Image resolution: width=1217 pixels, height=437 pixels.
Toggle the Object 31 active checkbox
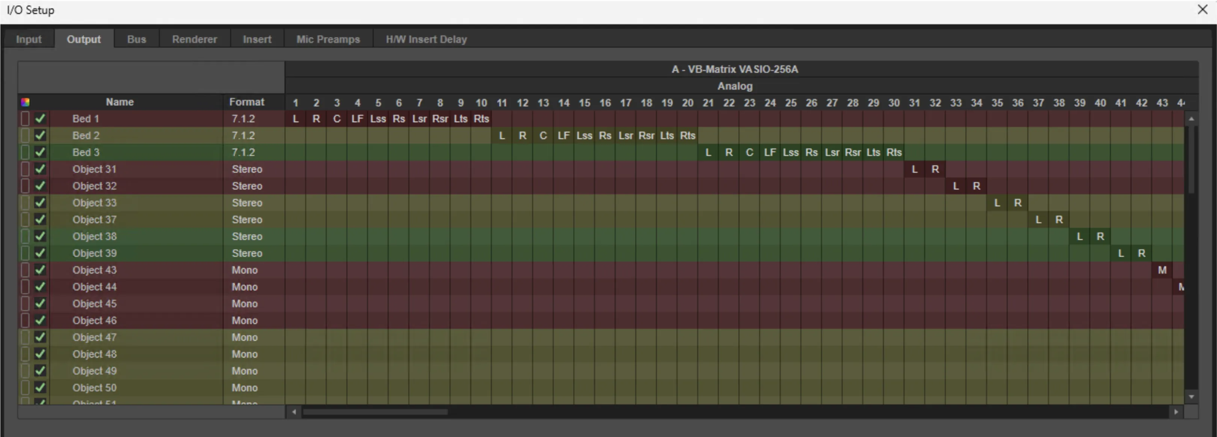tap(40, 169)
